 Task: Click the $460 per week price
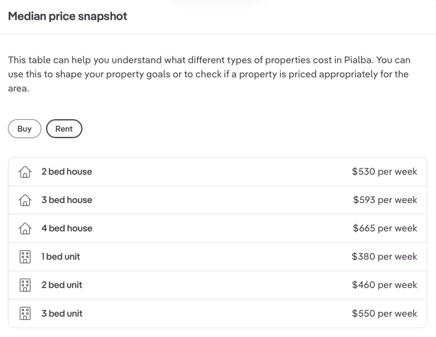(x=384, y=285)
